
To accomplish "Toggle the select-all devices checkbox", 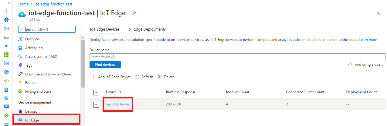I will (x=96, y=92).
